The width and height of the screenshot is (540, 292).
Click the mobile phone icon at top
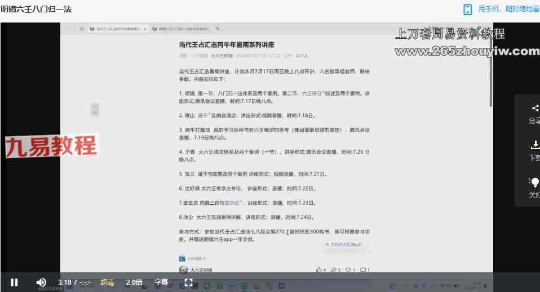point(467,10)
